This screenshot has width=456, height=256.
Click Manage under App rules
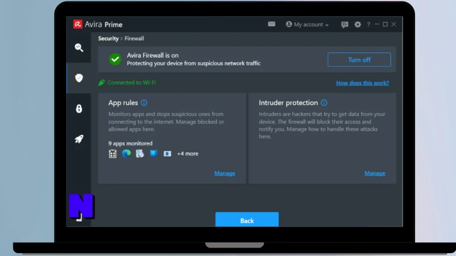[224, 173]
